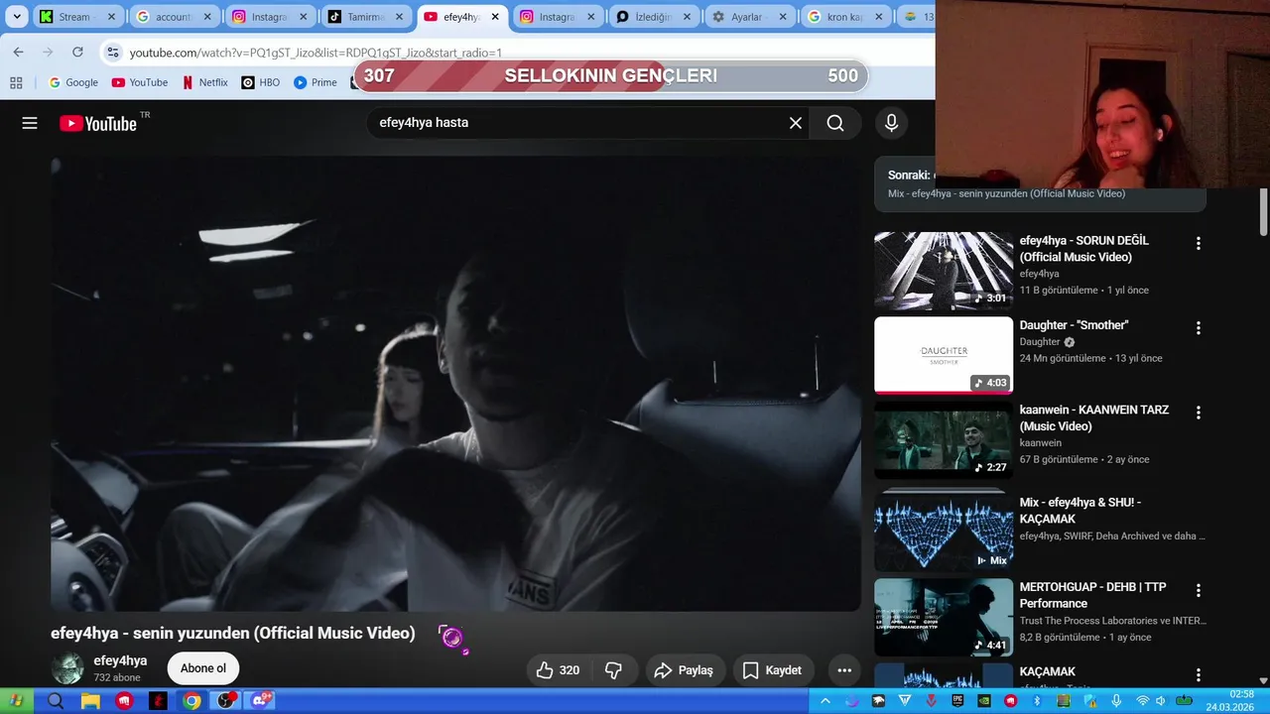
Task: Open taskbar search magnifier
Action: click(x=56, y=701)
